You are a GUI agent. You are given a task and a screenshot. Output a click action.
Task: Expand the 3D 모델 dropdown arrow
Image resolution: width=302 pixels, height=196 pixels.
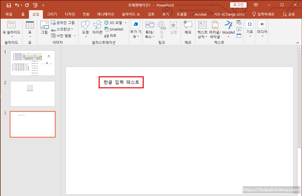pyautogui.click(x=126, y=23)
